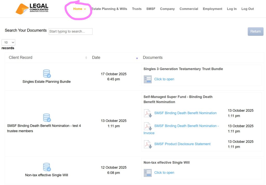The image size is (266, 185).
Task: Sort by Date column arrow
Action: [x=137, y=58]
